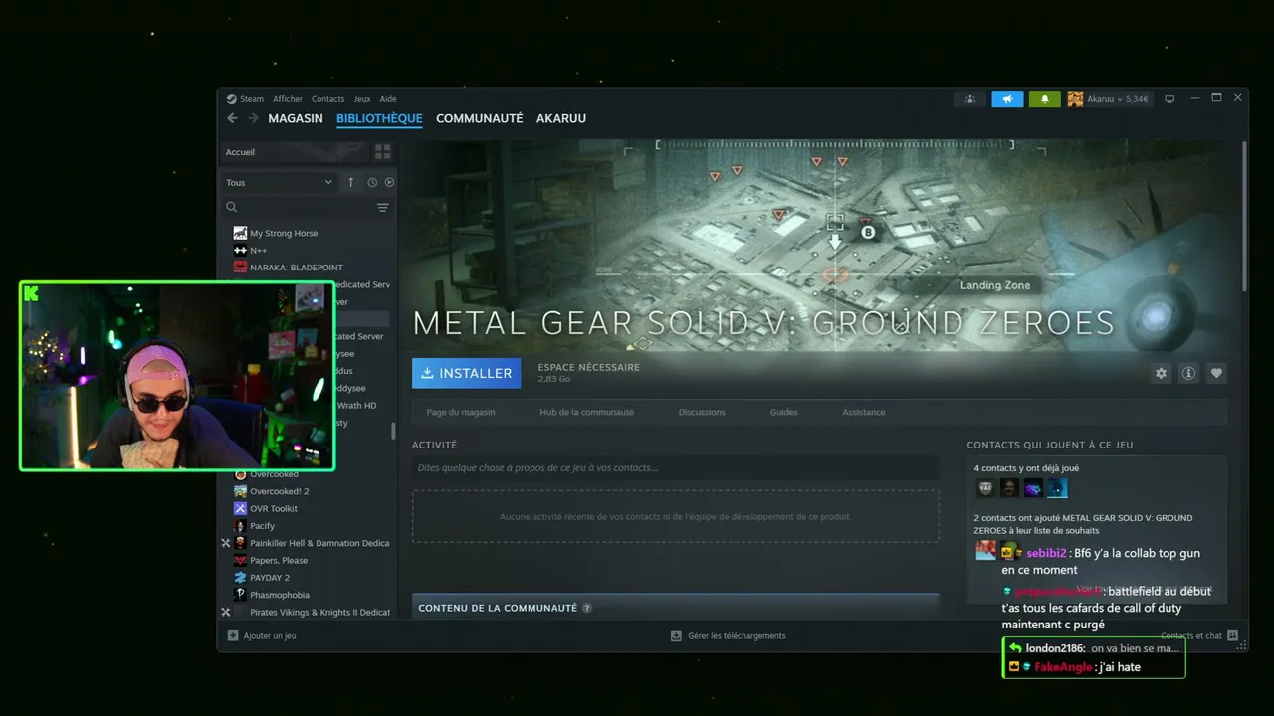
Task: Open the Guides link
Action: coord(784,412)
